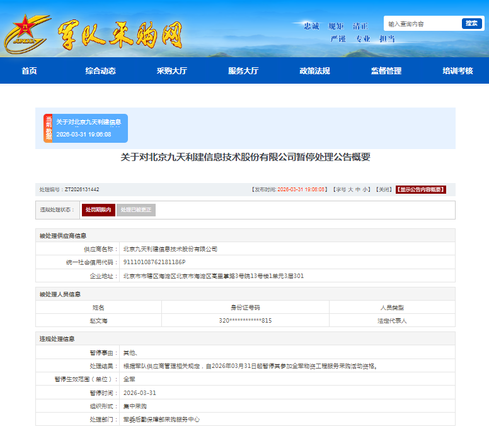Open the 培训考核 menu item
The width and height of the screenshot is (489, 434).
click(457, 71)
